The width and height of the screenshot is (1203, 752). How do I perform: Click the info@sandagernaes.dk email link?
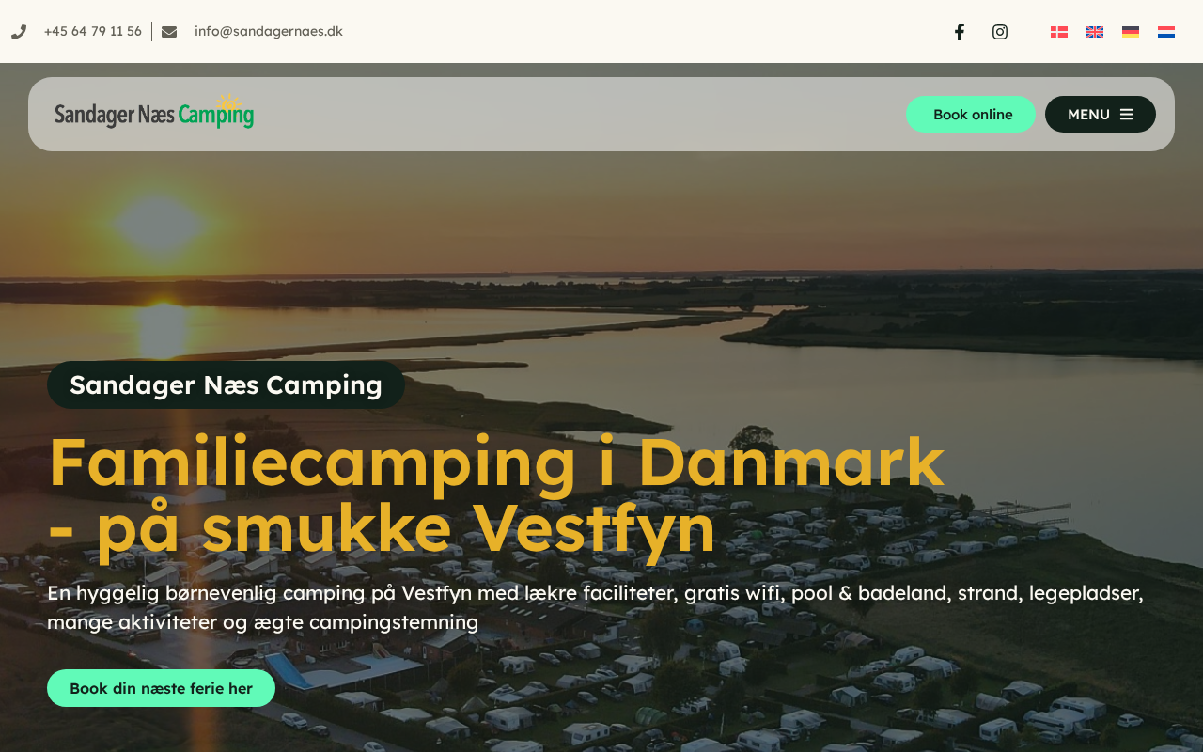pos(269,32)
